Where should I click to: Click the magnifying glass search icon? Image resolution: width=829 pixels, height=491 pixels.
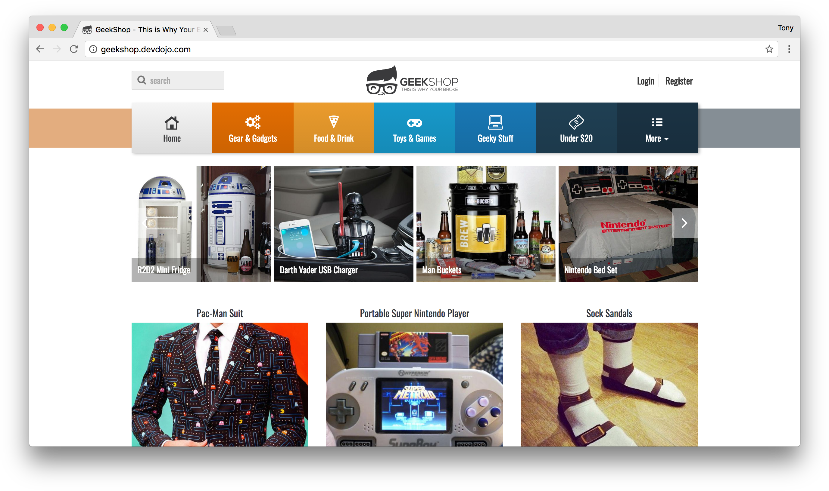pos(142,80)
